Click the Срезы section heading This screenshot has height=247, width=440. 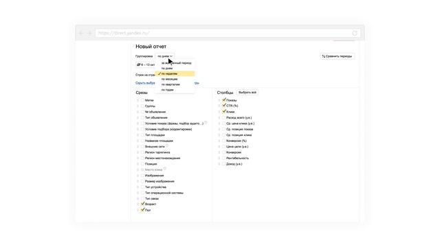(x=142, y=93)
